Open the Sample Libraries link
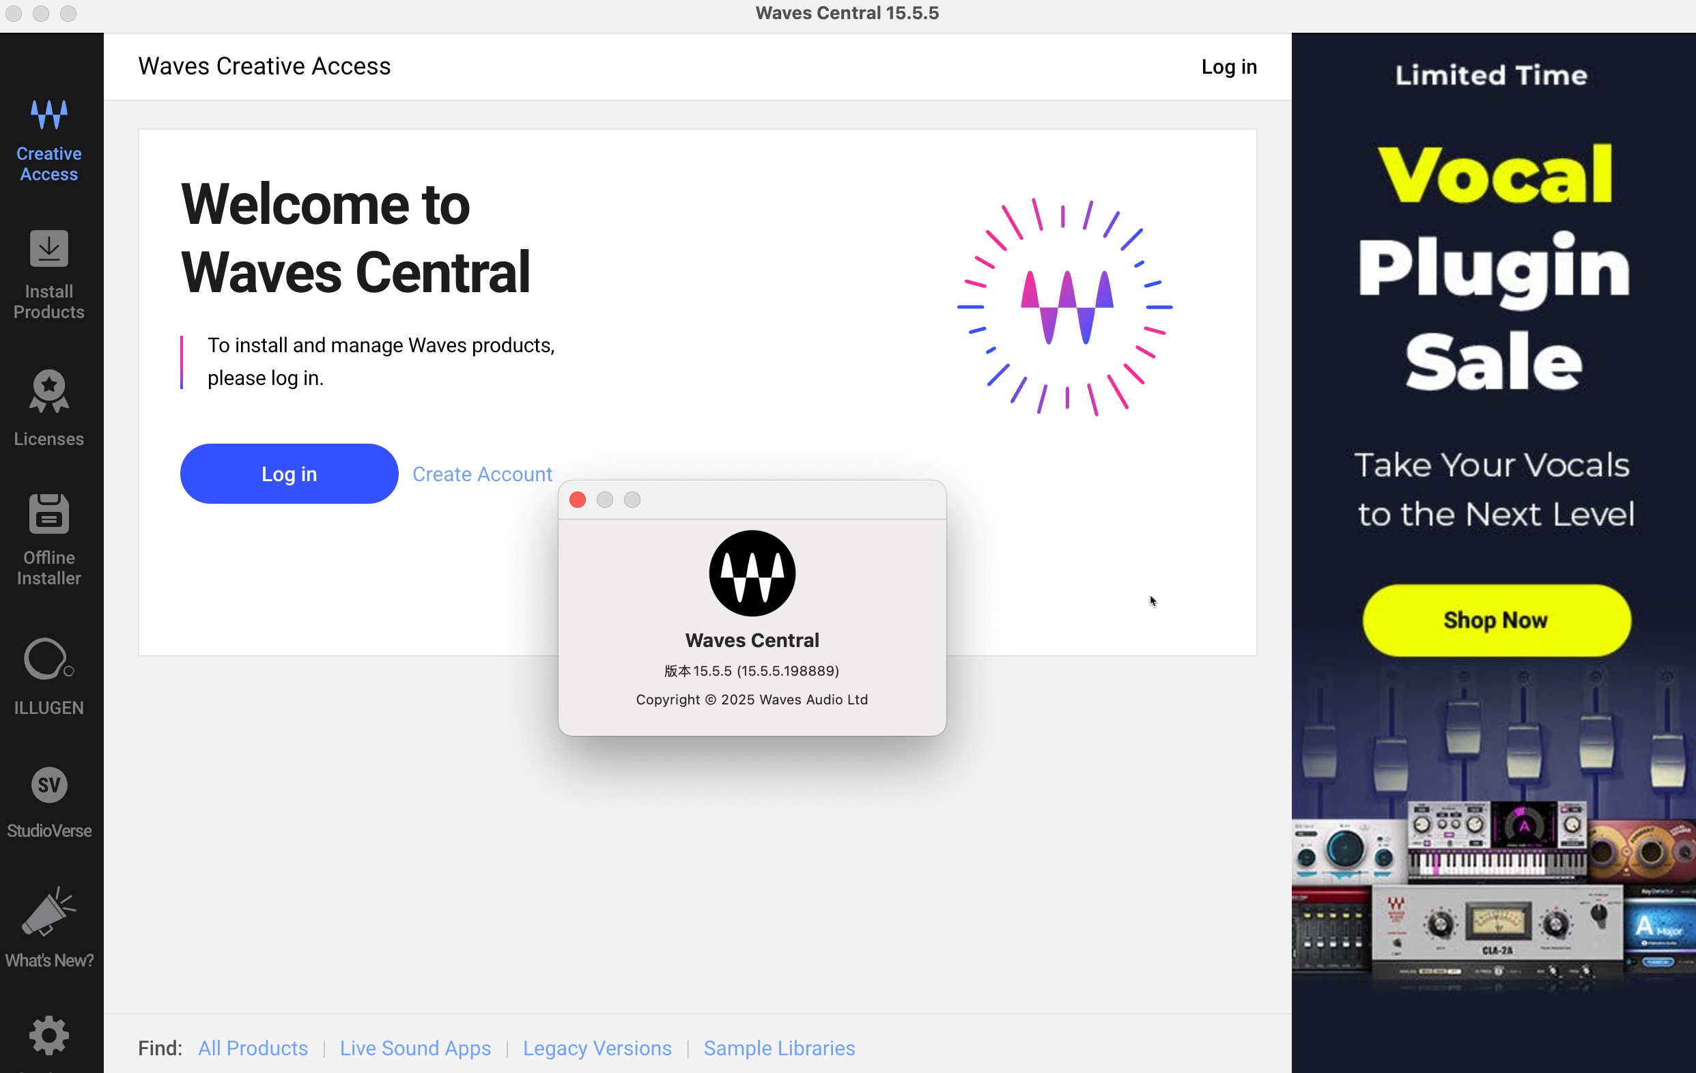The image size is (1696, 1073). point(779,1048)
